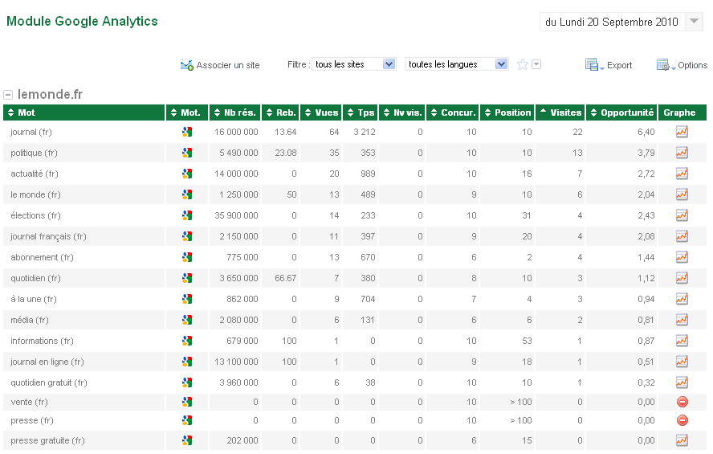Sort table by Position column

(507, 112)
